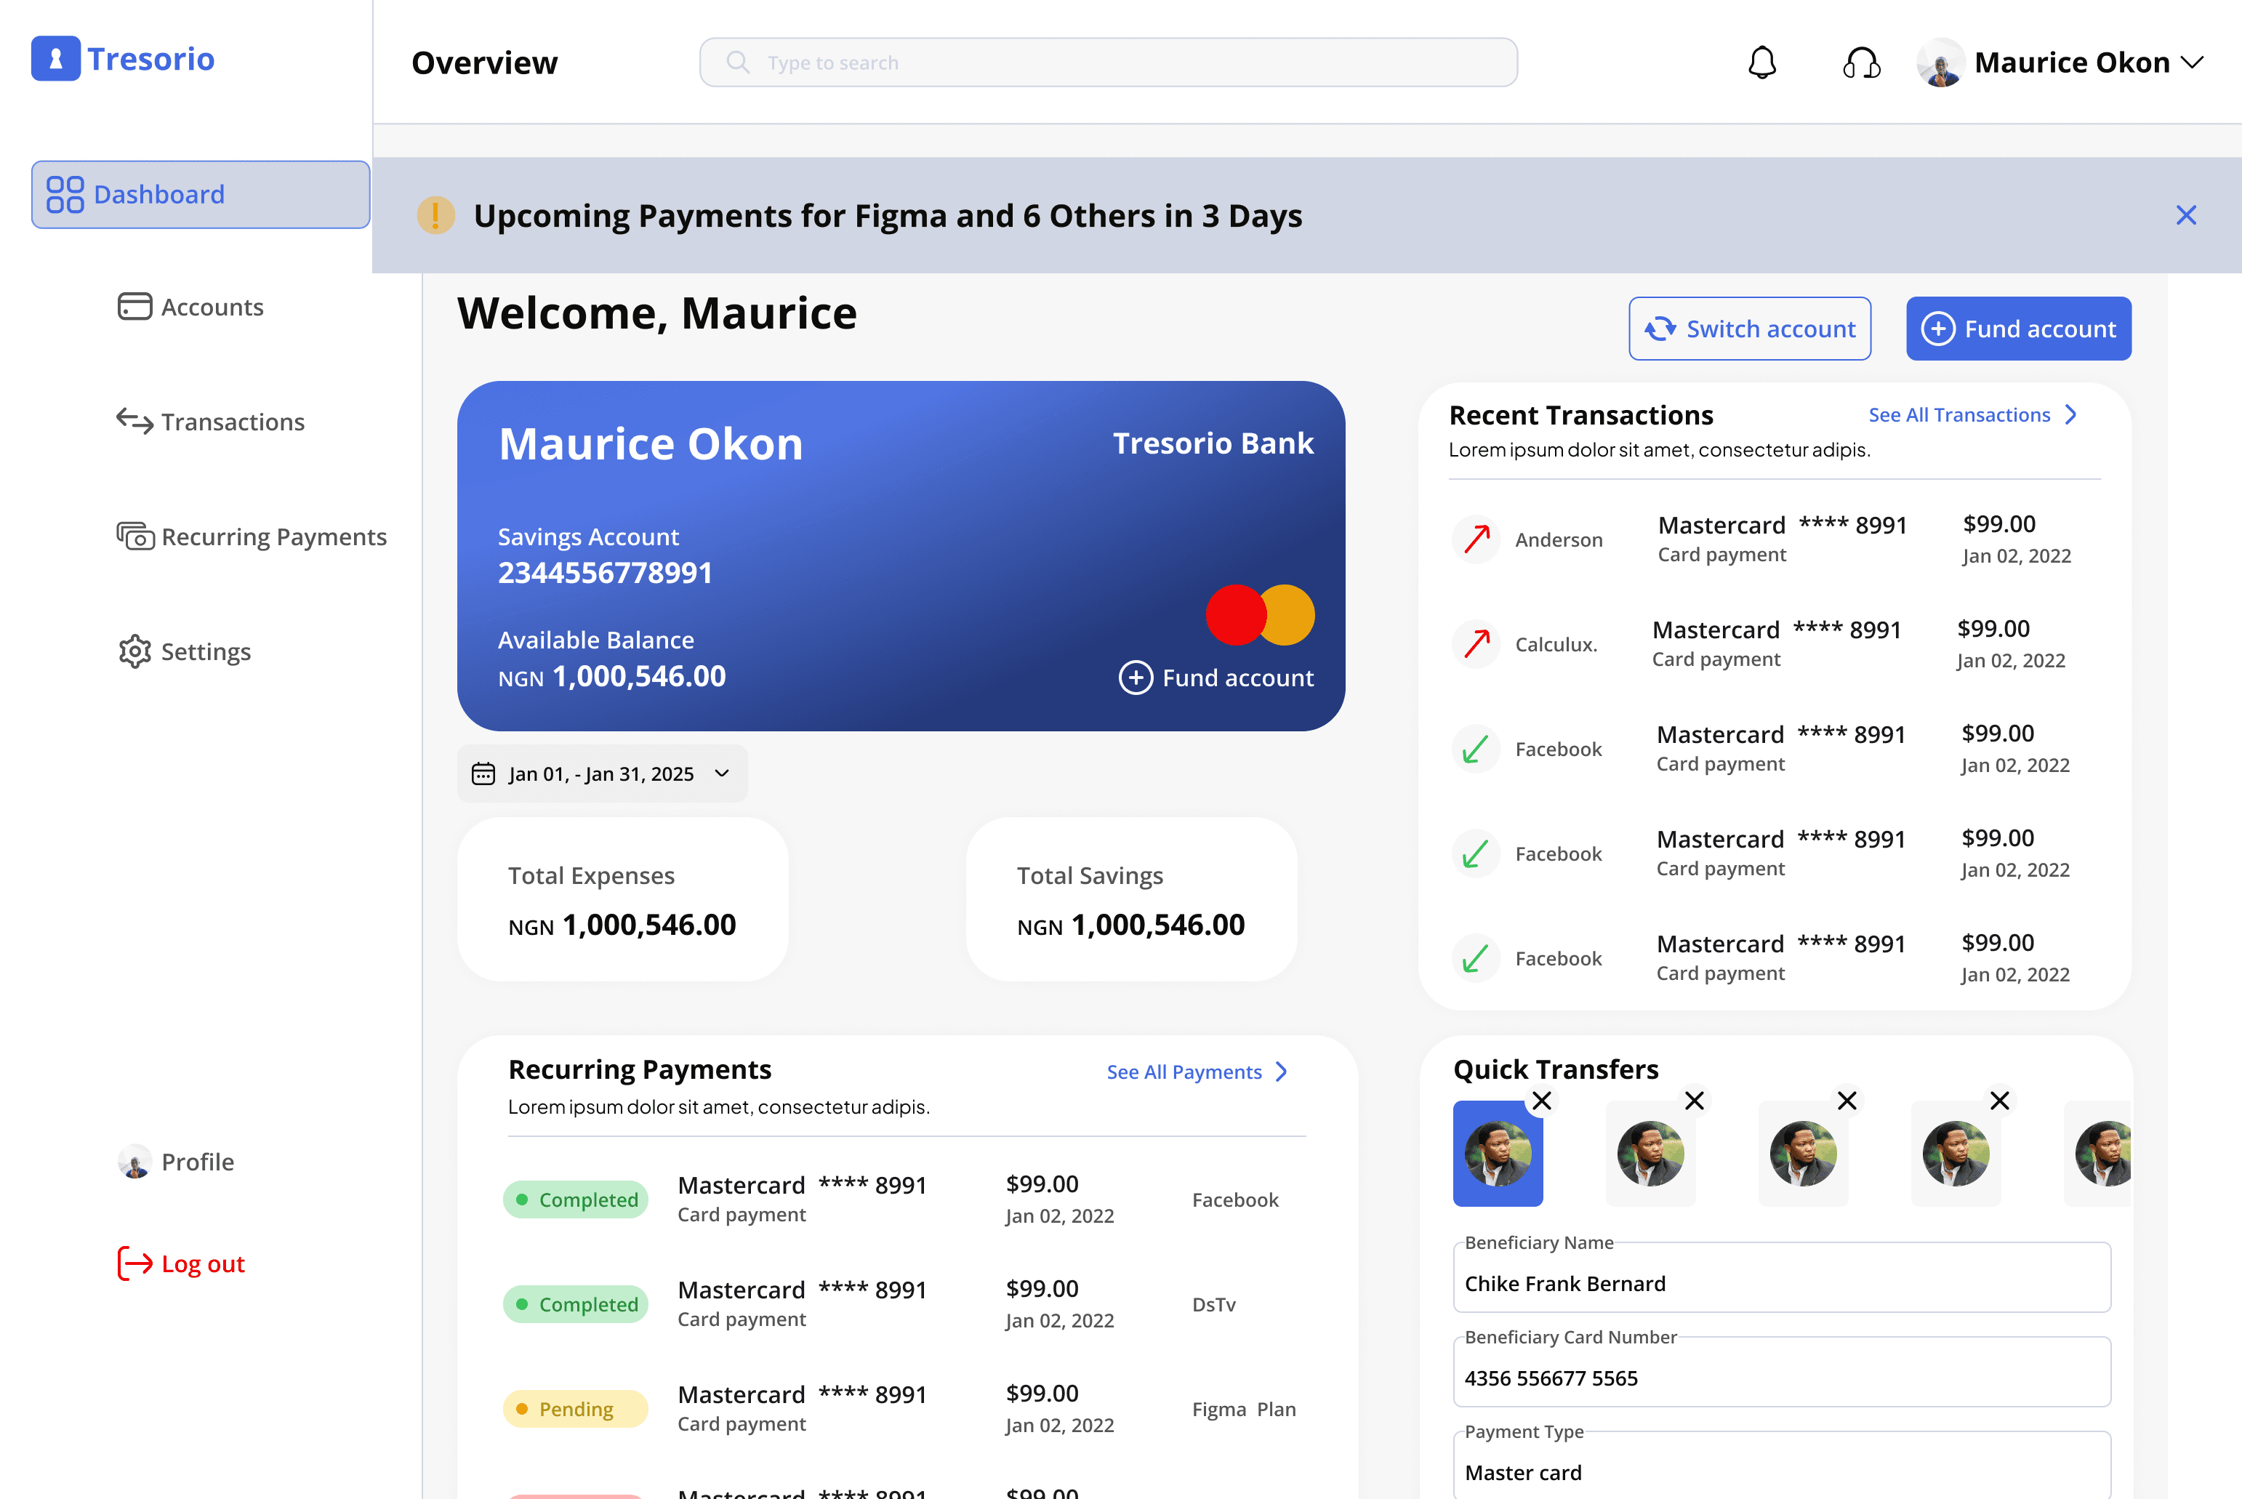Click calendar icon in date range
2242x1499 pixels.
[483, 773]
